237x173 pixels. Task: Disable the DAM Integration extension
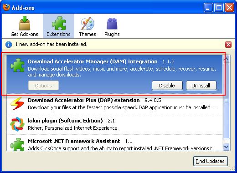[x=167, y=86]
